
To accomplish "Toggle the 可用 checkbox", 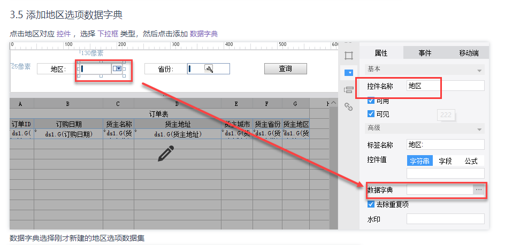I will click(x=371, y=101).
